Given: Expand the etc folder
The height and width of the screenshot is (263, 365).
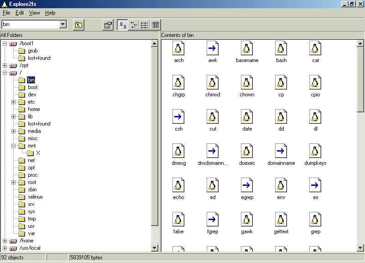Looking at the screenshot, I should click(14, 102).
